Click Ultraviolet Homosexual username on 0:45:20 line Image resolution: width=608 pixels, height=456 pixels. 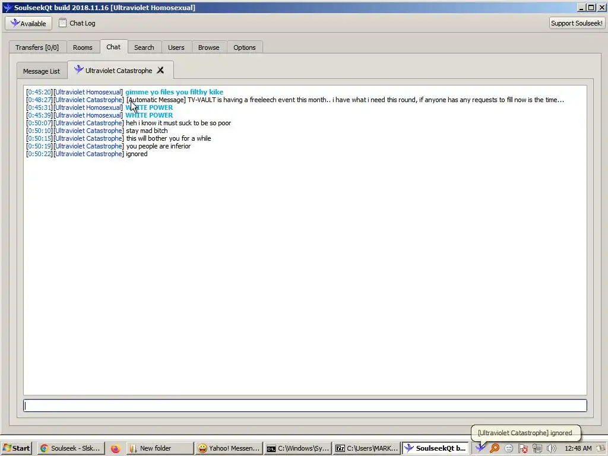[88, 92]
